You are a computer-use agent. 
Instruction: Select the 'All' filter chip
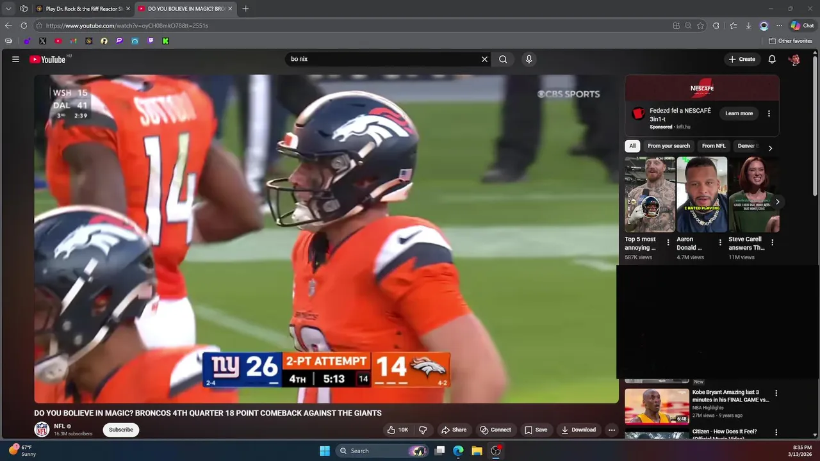(632, 146)
